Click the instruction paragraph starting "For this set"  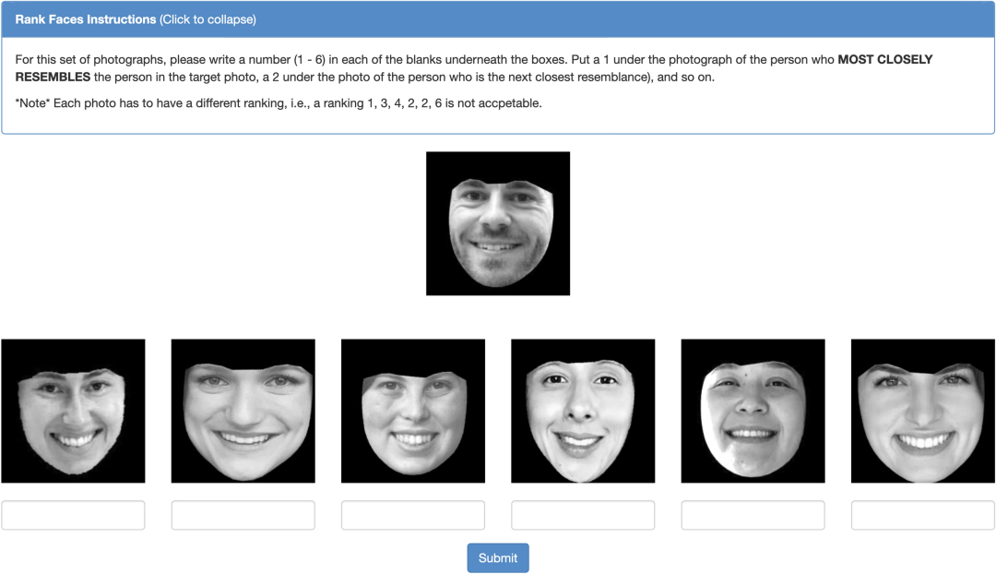click(474, 68)
